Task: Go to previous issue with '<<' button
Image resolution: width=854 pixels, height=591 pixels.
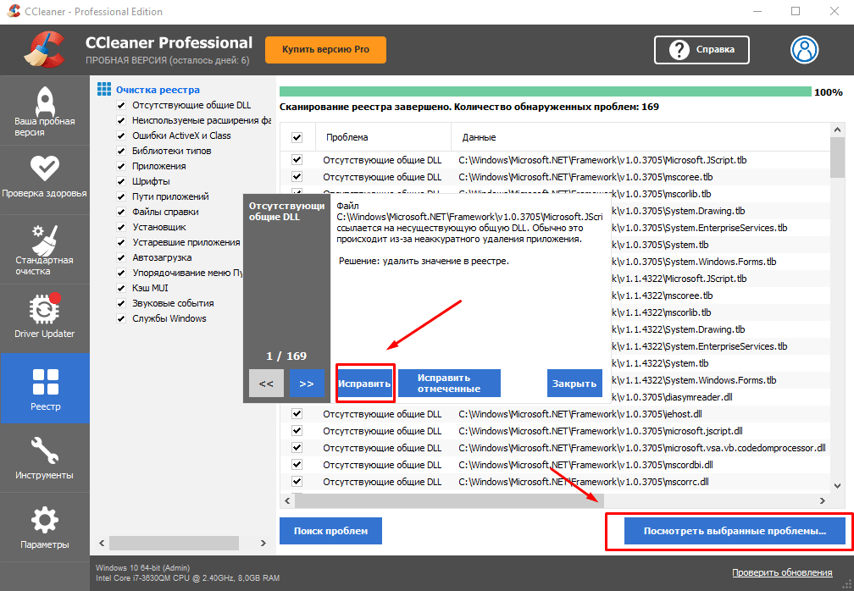Action: [x=266, y=384]
